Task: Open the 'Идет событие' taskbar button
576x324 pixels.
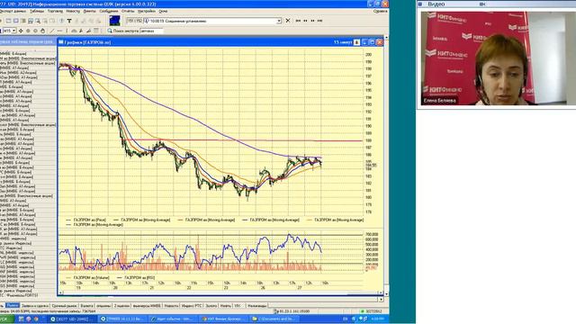Action: (x=174, y=319)
